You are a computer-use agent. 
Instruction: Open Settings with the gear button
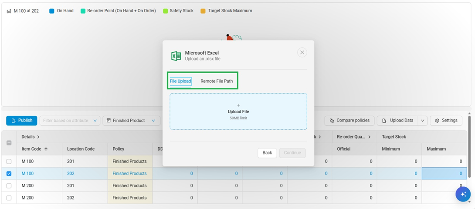pos(446,121)
